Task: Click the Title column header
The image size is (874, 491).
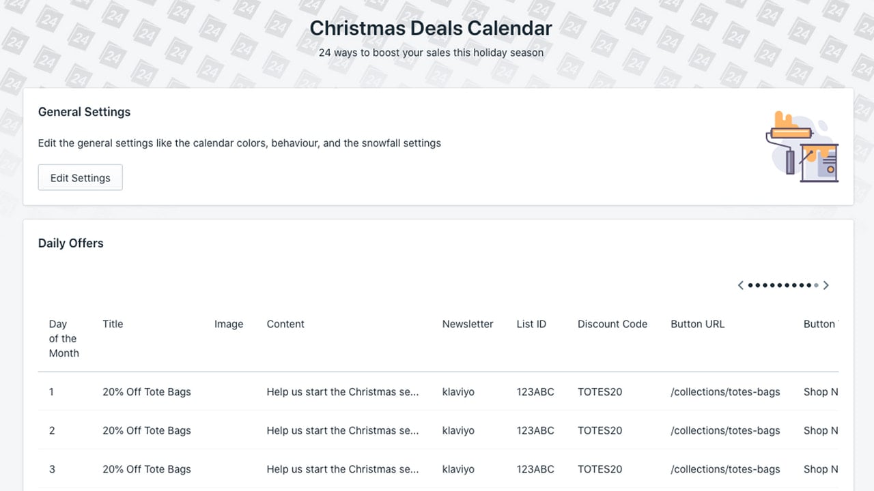Action: (113, 324)
